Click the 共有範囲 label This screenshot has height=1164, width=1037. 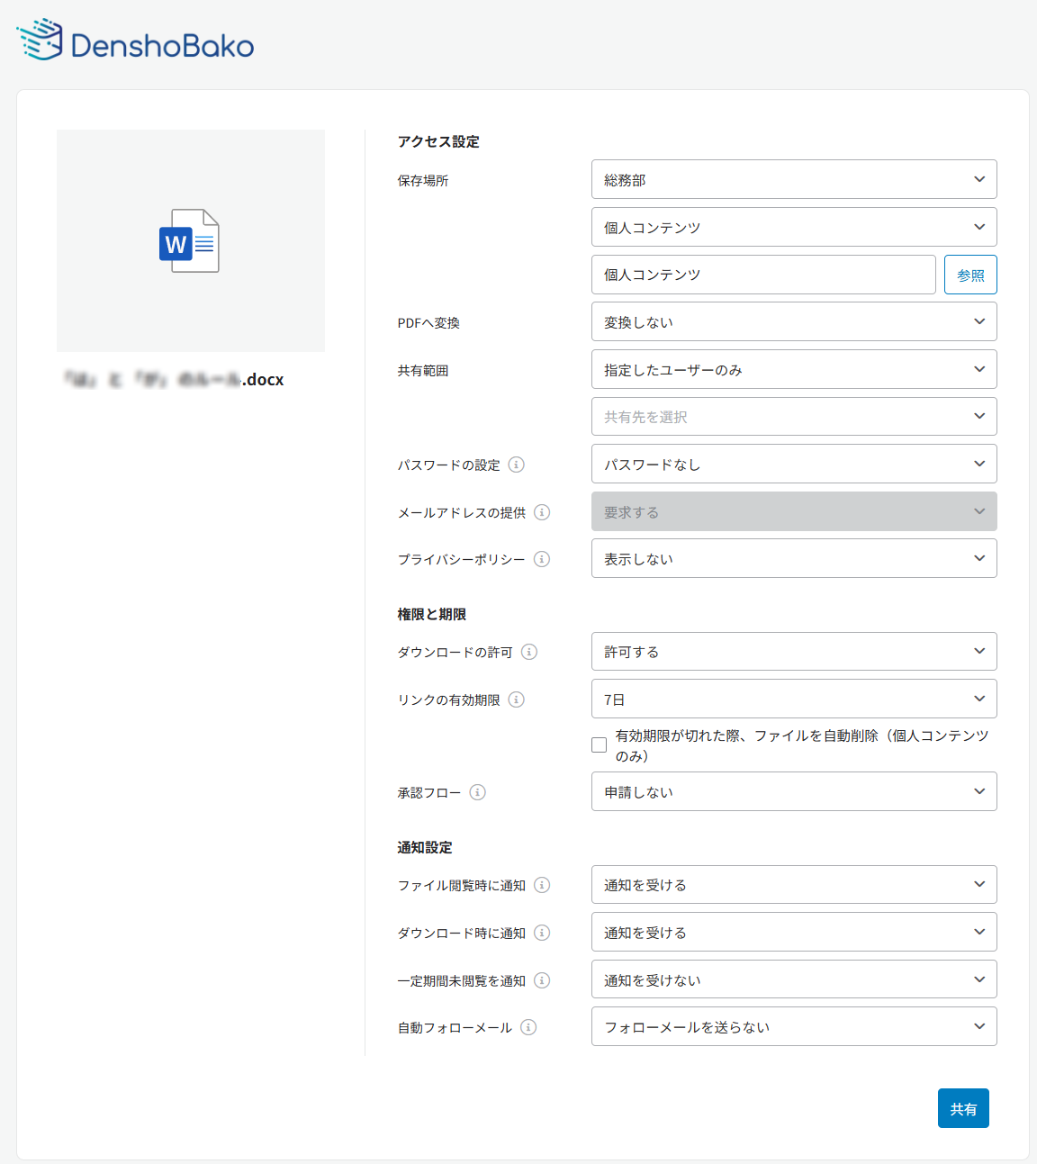tap(423, 370)
